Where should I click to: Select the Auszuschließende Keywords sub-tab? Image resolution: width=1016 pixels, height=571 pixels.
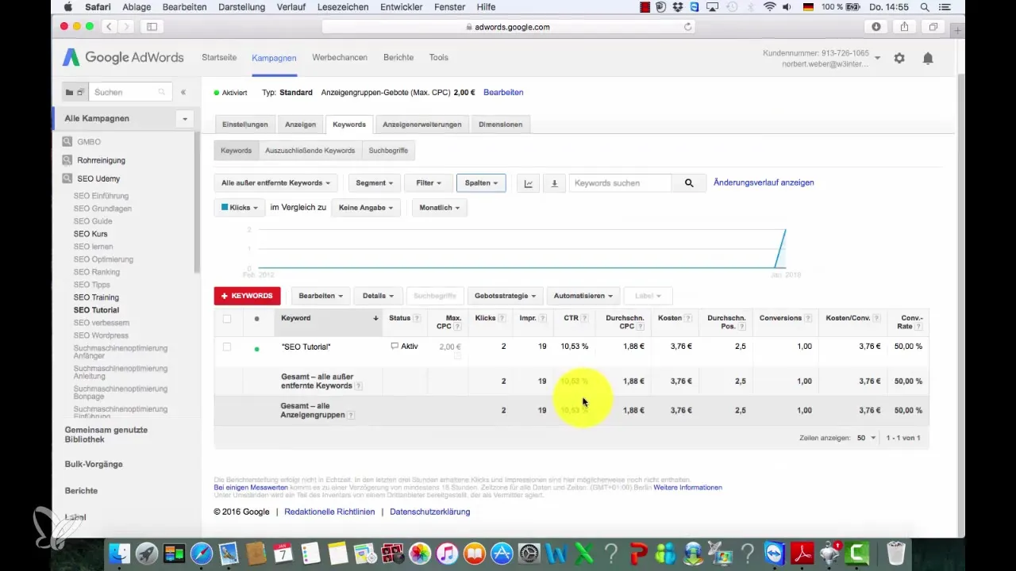click(x=310, y=151)
